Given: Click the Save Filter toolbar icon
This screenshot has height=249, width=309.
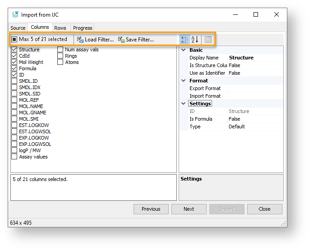Looking at the screenshot, I should [121, 40].
